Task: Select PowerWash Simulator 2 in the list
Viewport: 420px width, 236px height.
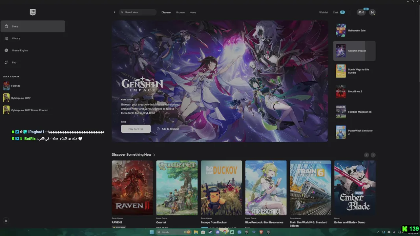Action: [354, 132]
